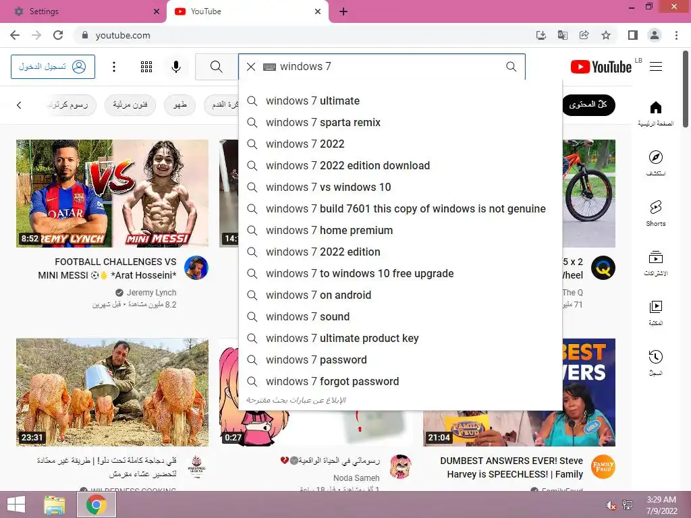Image resolution: width=691 pixels, height=518 pixels.
Task: Click the search magnifier inside the search field
Action: point(512,67)
